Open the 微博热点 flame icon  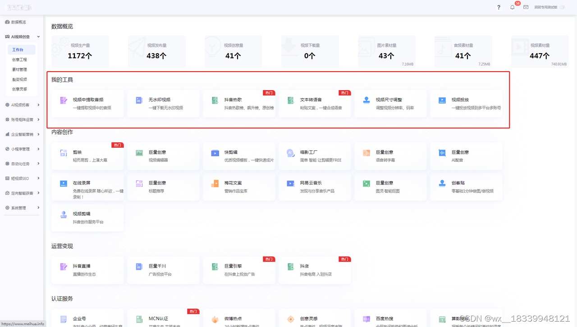[x=215, y=319]
